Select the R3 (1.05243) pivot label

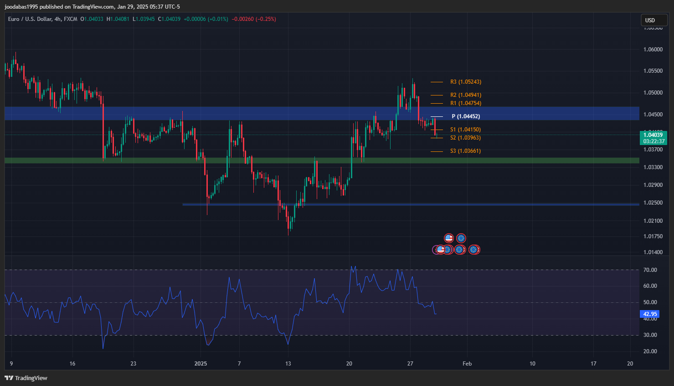click(465, 82)
